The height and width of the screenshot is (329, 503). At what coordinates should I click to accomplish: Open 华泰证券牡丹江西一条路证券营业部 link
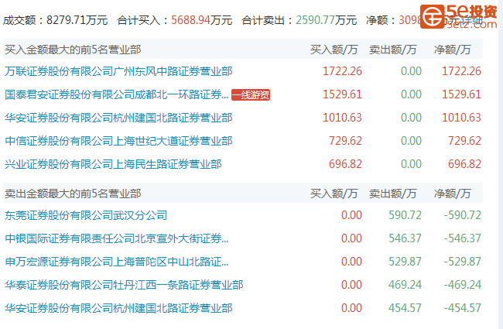124,285
